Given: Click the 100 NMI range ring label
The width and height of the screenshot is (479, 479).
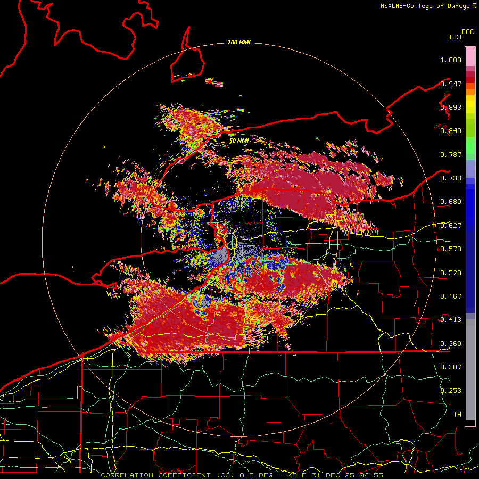Looking at the screenshot, I should tap(239, 42).
